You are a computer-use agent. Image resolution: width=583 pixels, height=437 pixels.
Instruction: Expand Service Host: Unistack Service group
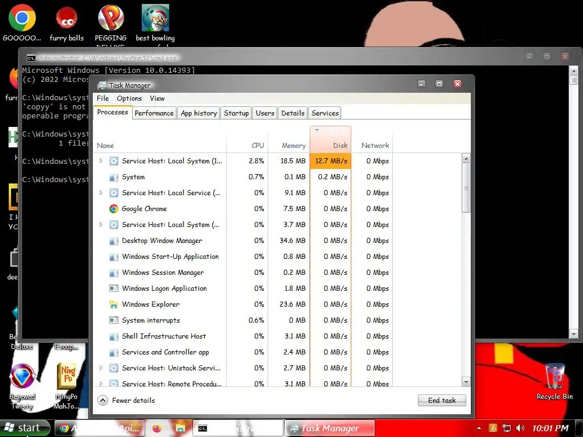coord(101,368)
